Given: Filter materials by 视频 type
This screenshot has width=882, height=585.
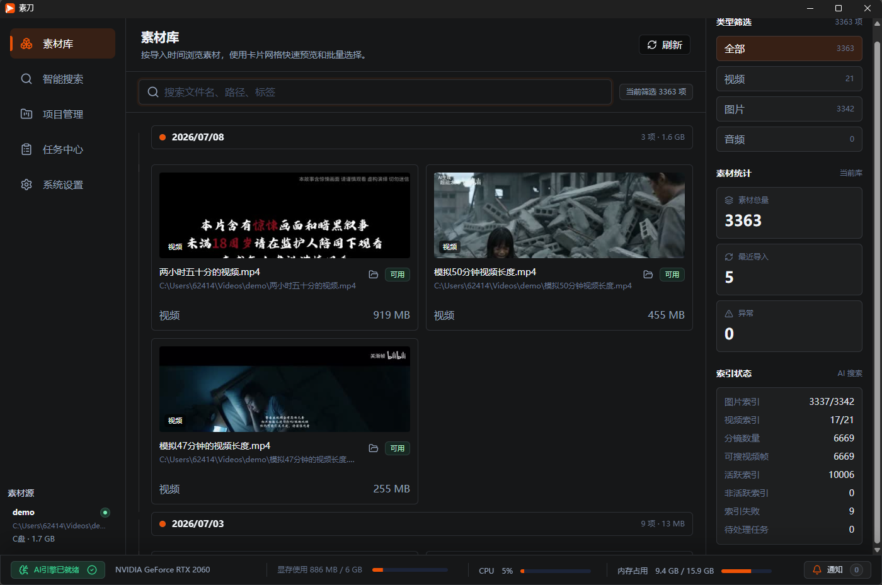Looking at the screenshot, I should click(789, 79).
